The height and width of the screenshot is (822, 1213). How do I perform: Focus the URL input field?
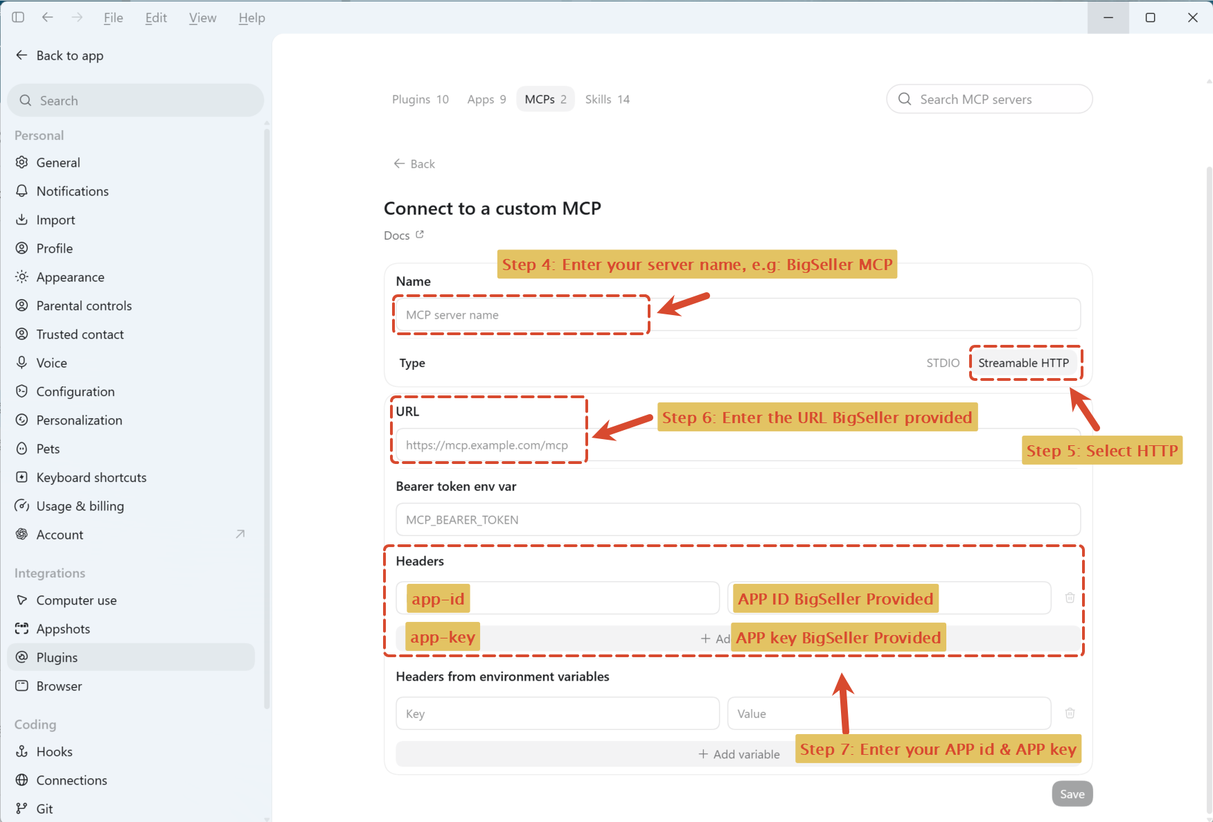point(738,445)
